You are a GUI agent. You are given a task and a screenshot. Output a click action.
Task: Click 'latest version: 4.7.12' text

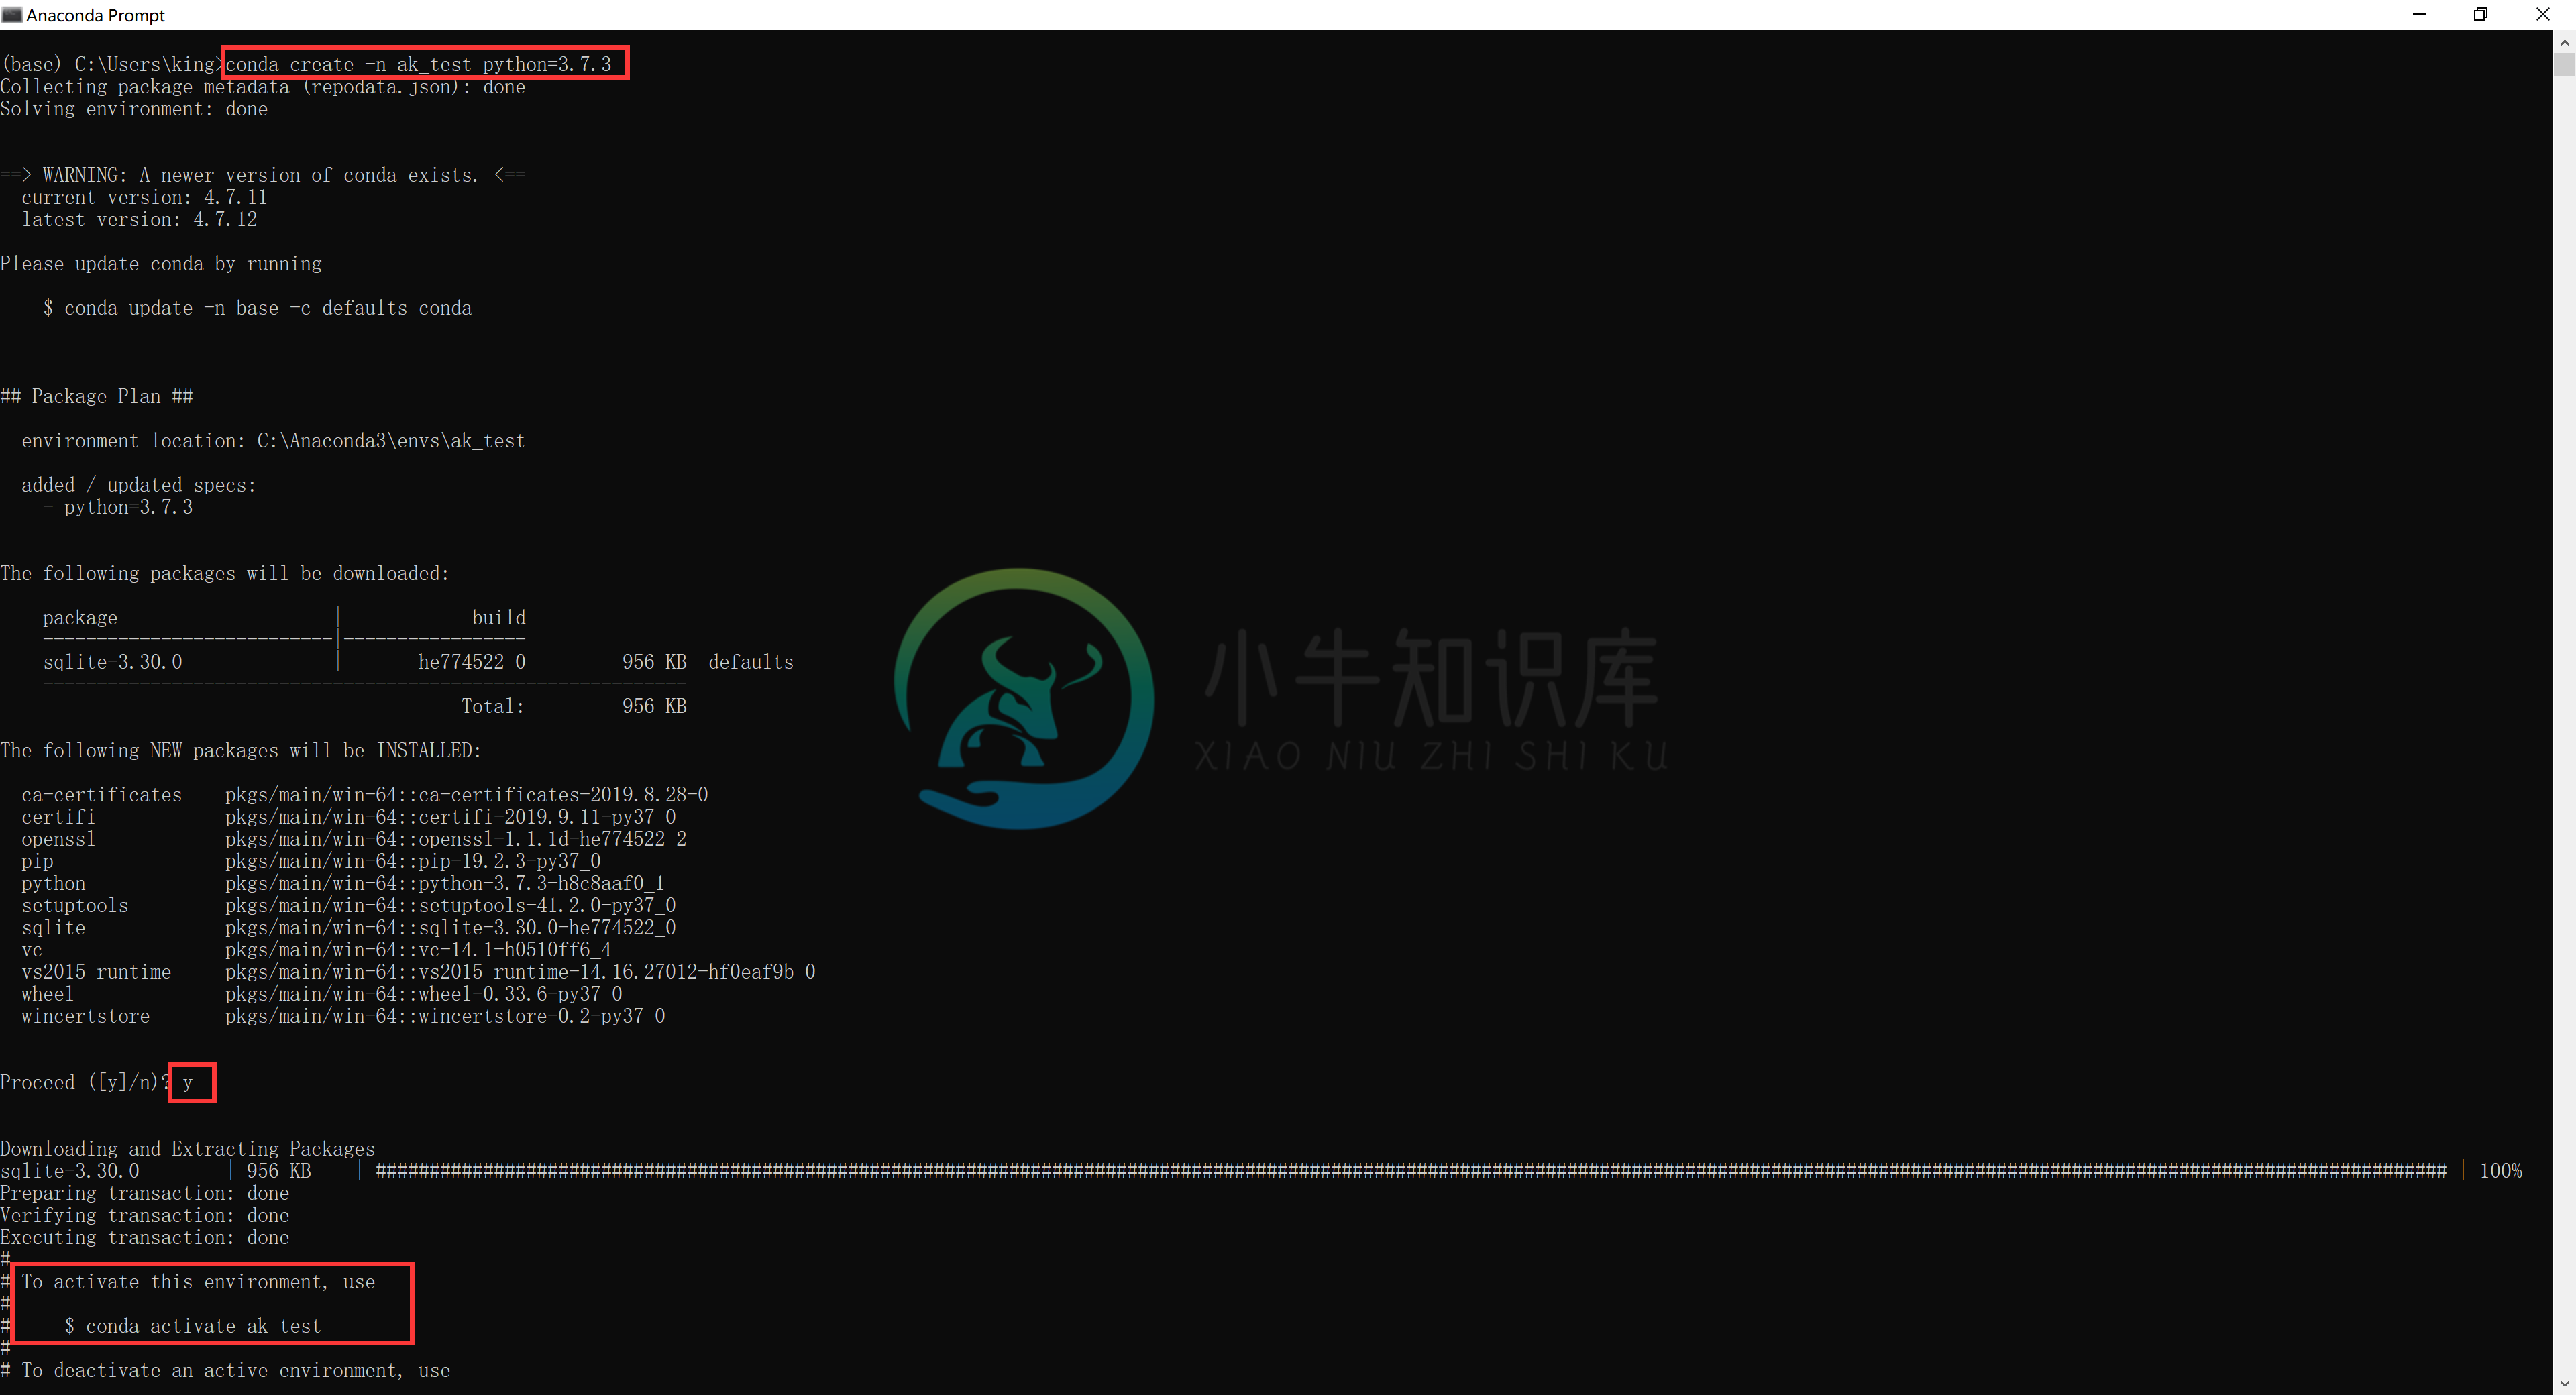[x=139, y=219]
